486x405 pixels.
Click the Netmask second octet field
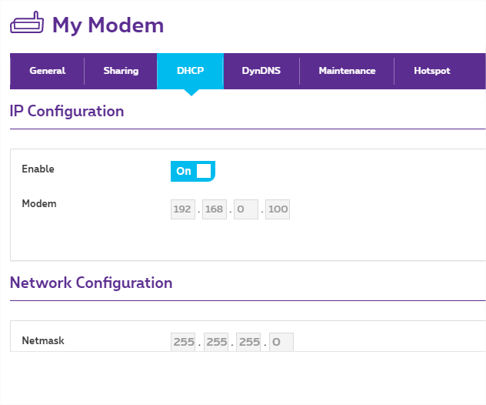click(x=216, y=342)
